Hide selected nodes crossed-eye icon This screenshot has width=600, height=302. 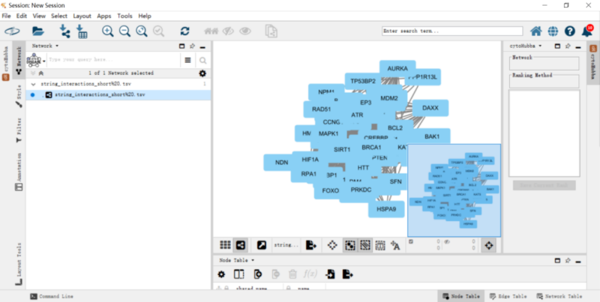tap(228, 31)
